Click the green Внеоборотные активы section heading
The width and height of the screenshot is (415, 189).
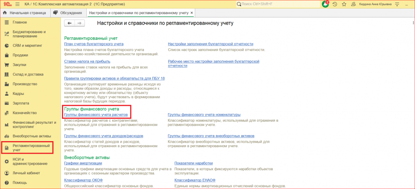pos(87,157)
